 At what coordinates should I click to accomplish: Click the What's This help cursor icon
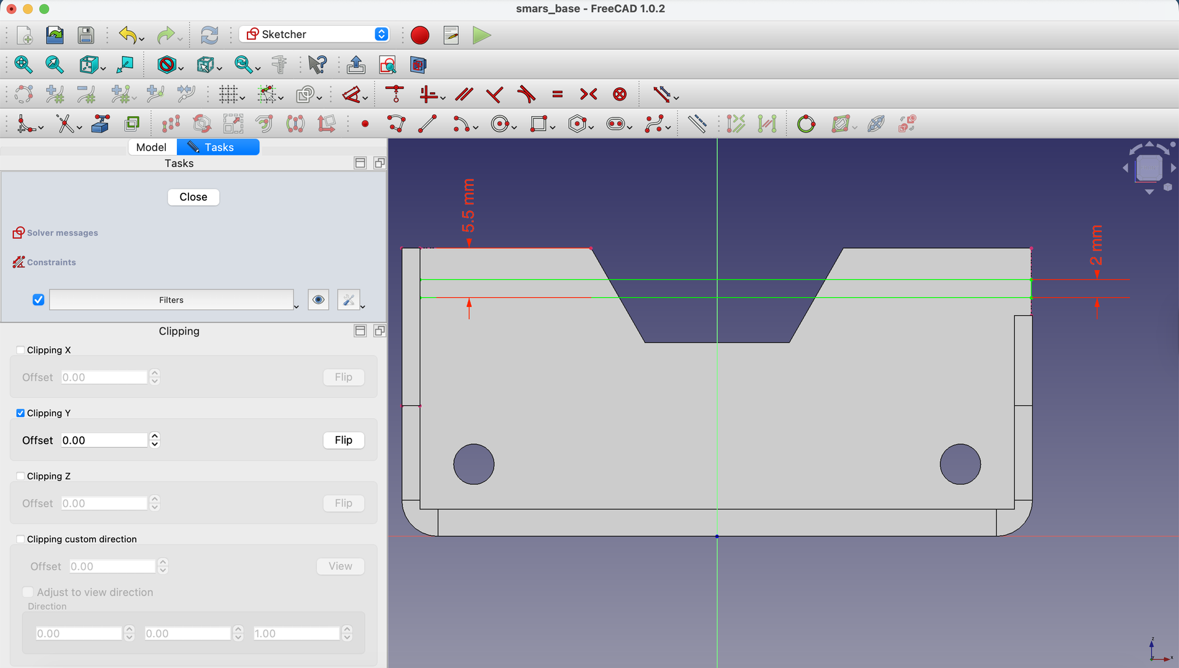(317, 64)
